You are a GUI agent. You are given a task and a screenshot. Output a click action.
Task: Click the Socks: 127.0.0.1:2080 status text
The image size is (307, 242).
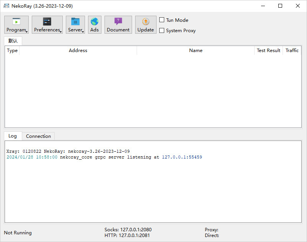coord(128,229)
